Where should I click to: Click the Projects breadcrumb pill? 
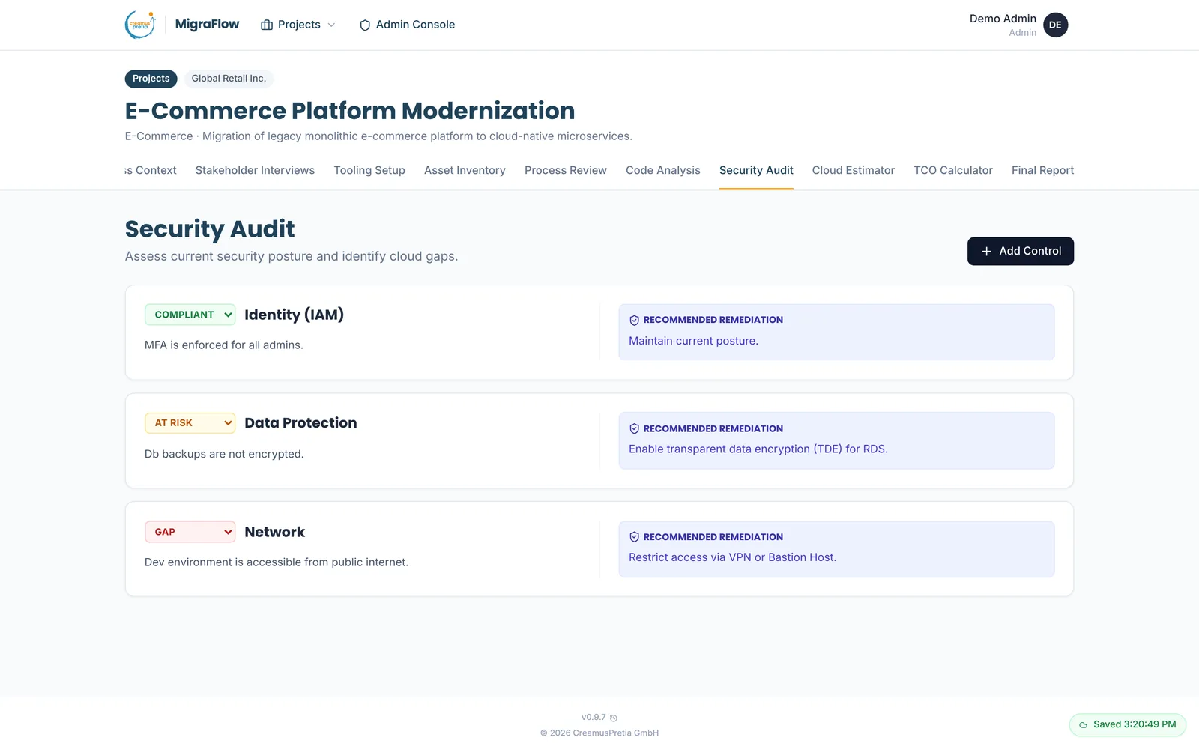(151, 79)
